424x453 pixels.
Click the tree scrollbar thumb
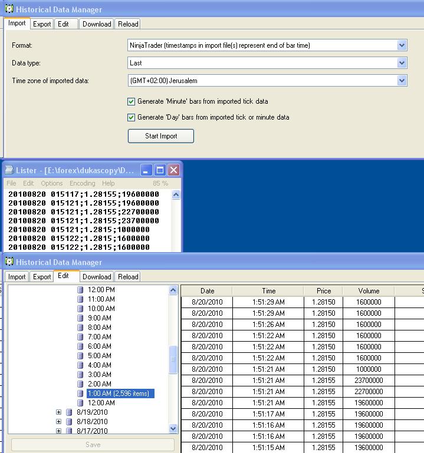pyautogui.click(x=173, y=359)
